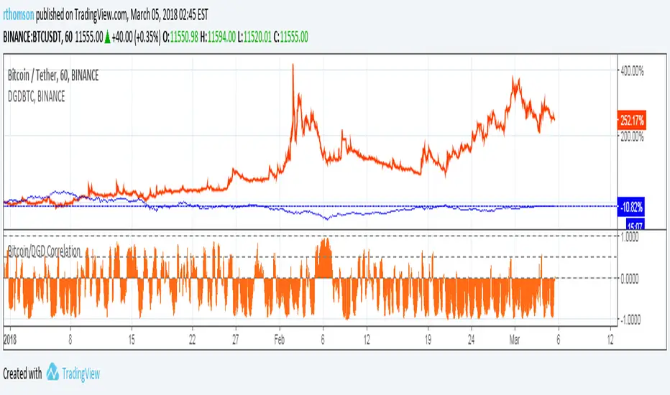Image resolution: width=670 pixels, height=395 pixels.
Task: Click the Bitcoin/DGD Correlation indicator label
Action: [44, 251]
